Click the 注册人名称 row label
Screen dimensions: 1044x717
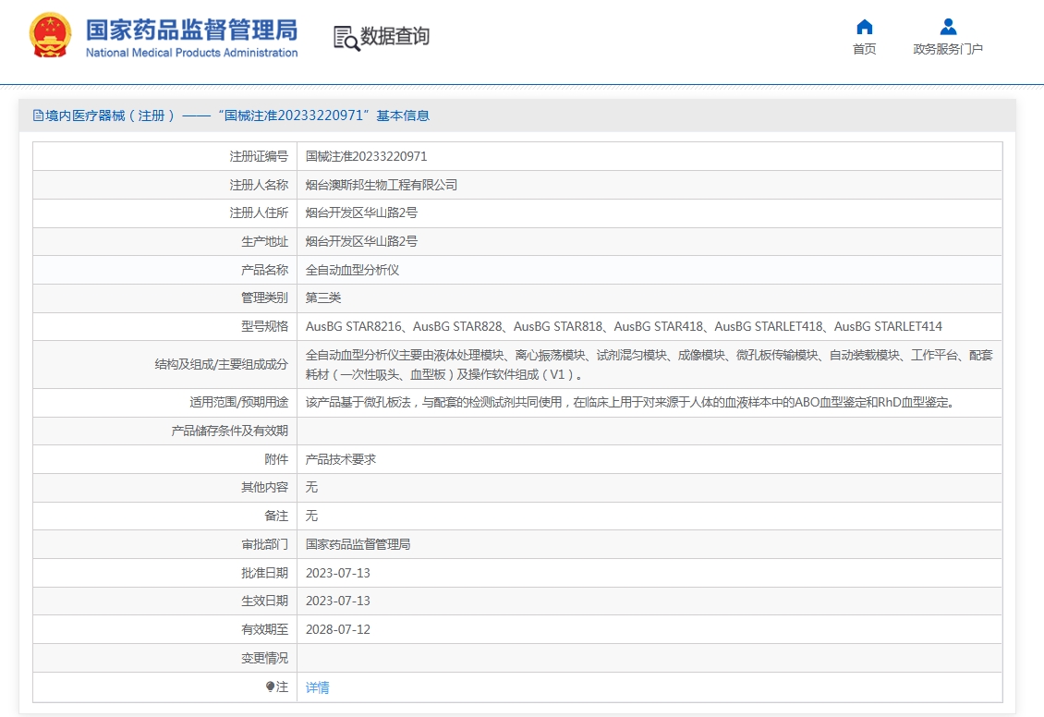pyautogui.click(x=259, y=185)
